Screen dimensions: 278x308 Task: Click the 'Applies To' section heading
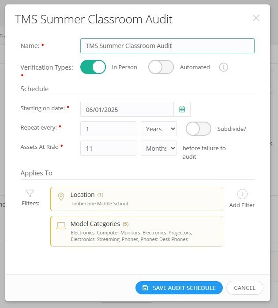click(x=36, y=173)
